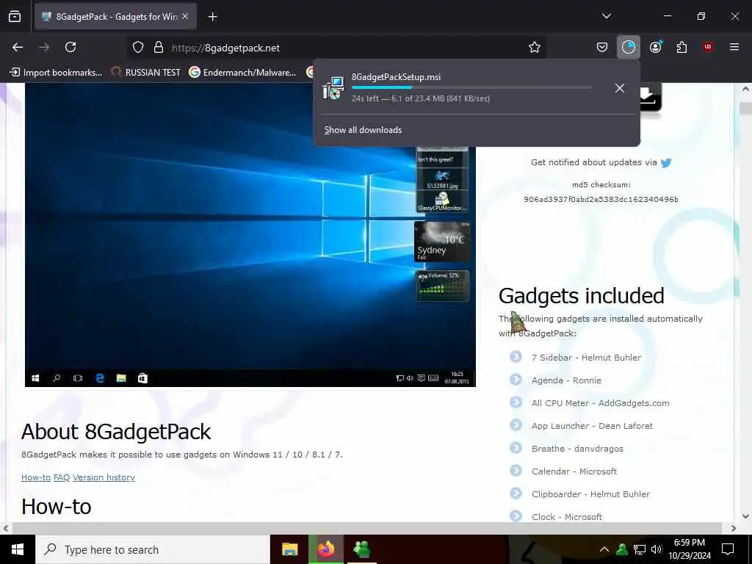Expand the list all tabs chevron
This screenshot has height=564, width=752.
click(x=607, y=16)
